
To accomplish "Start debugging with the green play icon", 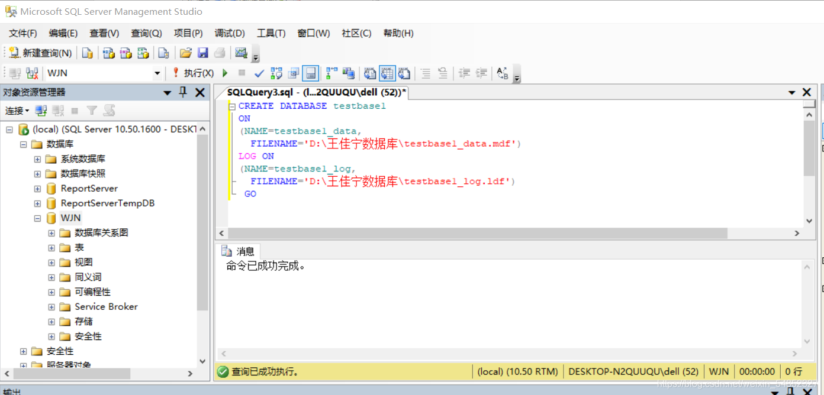I will (225, 73).
